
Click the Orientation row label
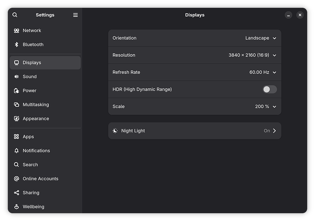coord(124,38)
